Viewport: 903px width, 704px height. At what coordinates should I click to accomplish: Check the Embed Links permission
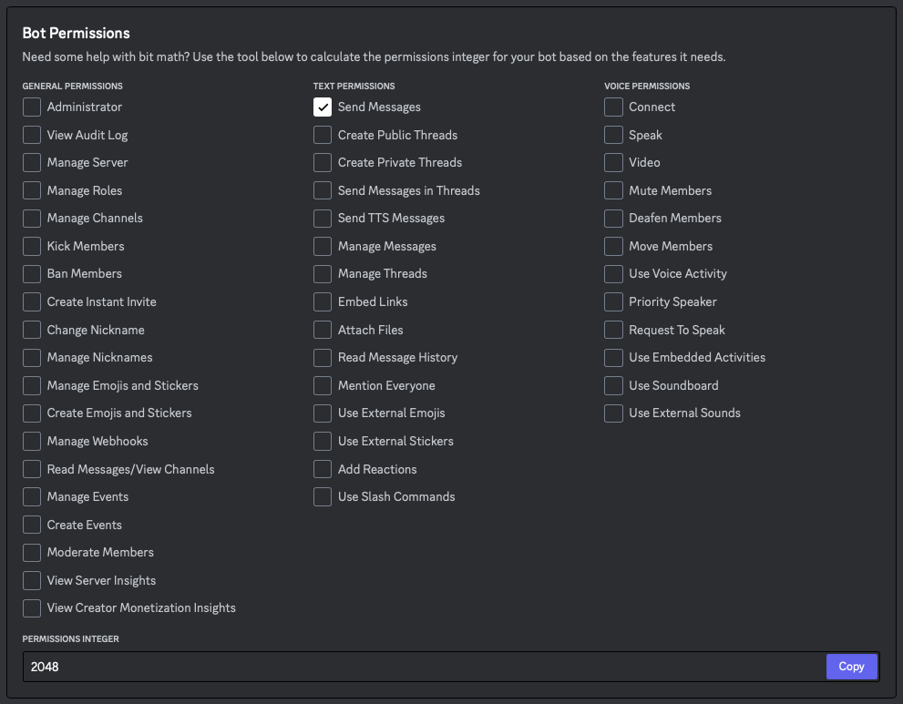[x=322, y=301]
